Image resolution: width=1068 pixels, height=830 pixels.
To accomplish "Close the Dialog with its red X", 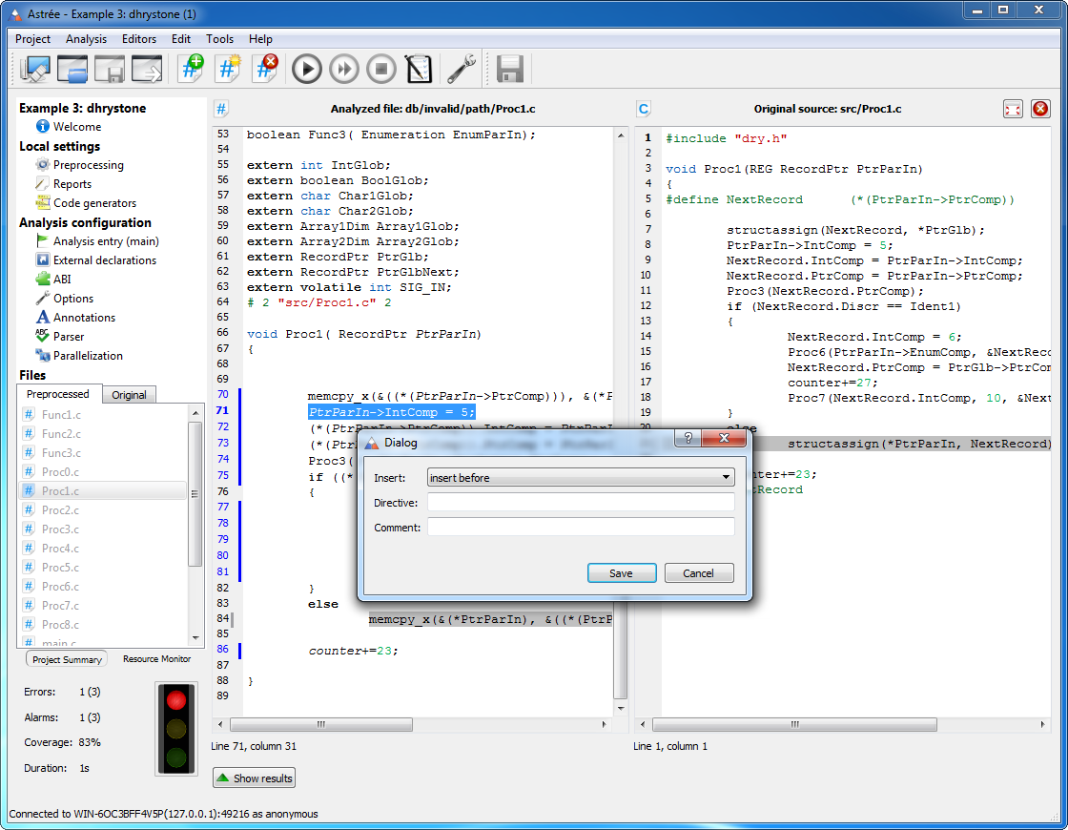I will (724, 438).
